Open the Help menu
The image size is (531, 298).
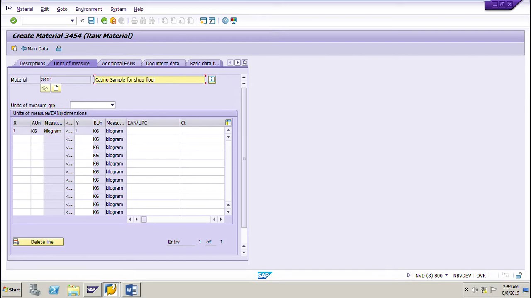(139, 9)
